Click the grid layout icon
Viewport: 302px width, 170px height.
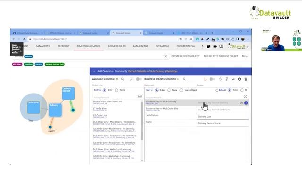point(226,79)
